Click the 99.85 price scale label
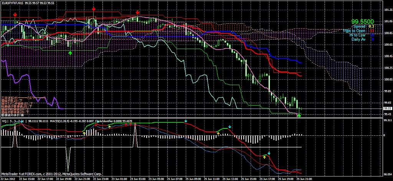The height and width of the screenshot is (181, 393). pos(388,91)
